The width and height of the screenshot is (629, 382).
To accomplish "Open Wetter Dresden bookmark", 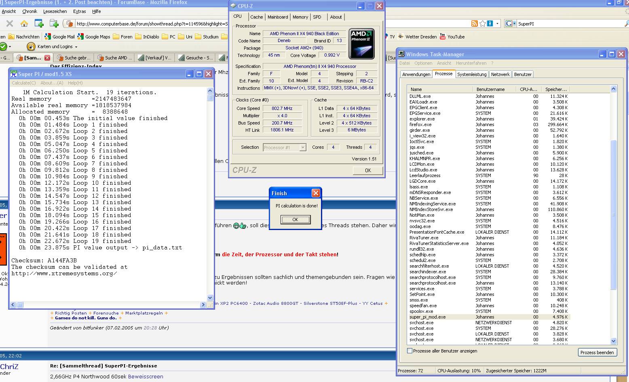I will point(417,36).
